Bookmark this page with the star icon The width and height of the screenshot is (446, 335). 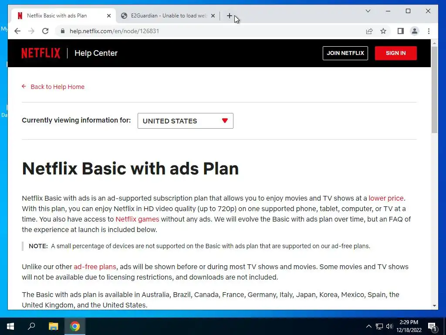383,31
